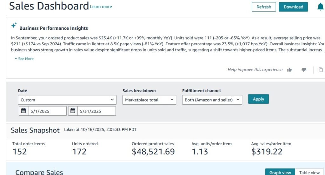Expand the insights with See More
The image size is (325, 175).
[24, 59]
